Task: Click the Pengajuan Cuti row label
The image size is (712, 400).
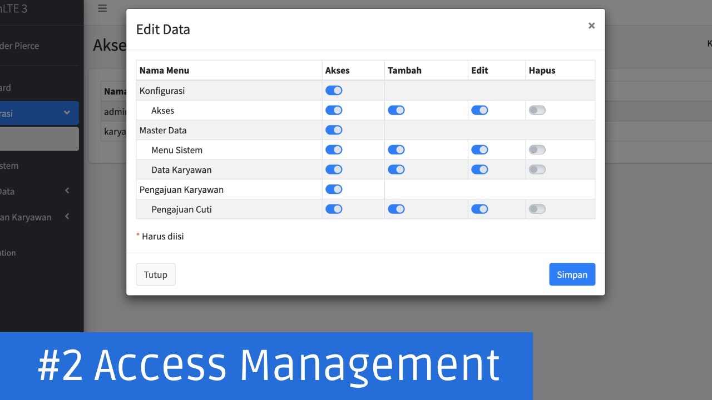Action: [x=181, y=209]
